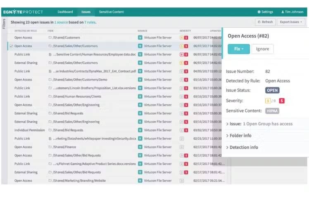Screen dimensions: 309x200
Task: Open the Fix dropdown button
Action: (239, 49)
